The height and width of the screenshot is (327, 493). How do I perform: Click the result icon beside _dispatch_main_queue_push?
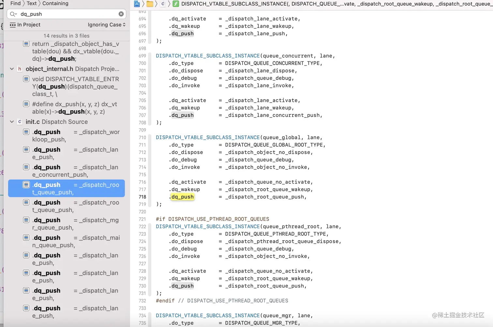[x=26, y=238]
